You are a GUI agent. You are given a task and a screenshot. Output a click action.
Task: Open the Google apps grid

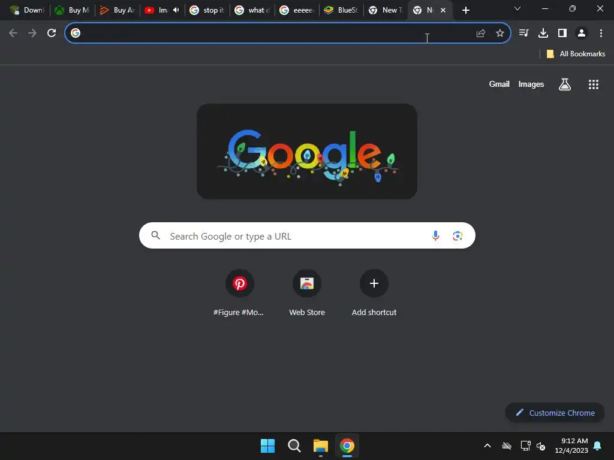pos(594,84)
